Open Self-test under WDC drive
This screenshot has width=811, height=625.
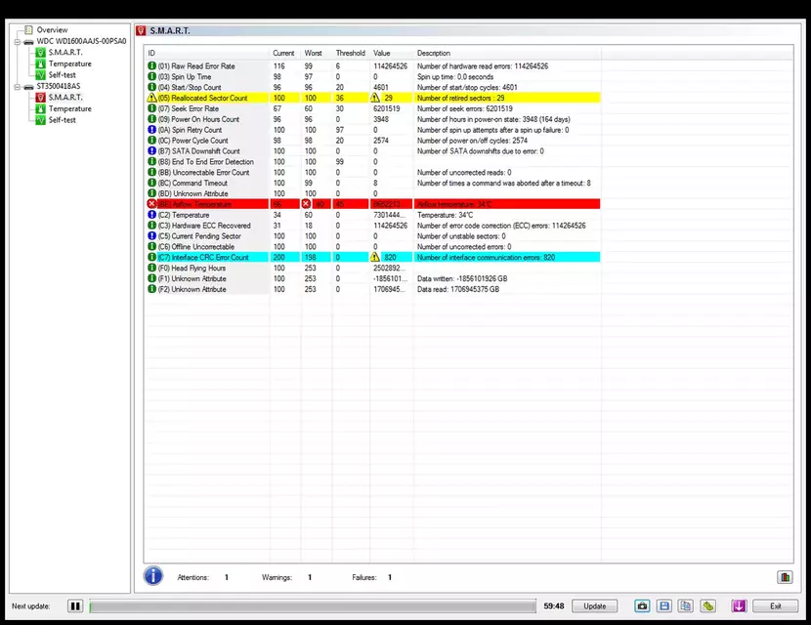[x=63, y=75]
